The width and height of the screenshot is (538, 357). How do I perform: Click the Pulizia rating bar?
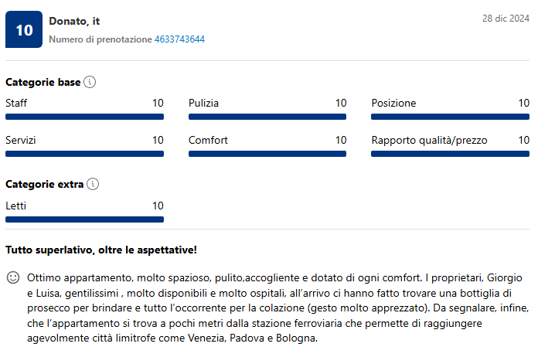[x=267, y=117]
